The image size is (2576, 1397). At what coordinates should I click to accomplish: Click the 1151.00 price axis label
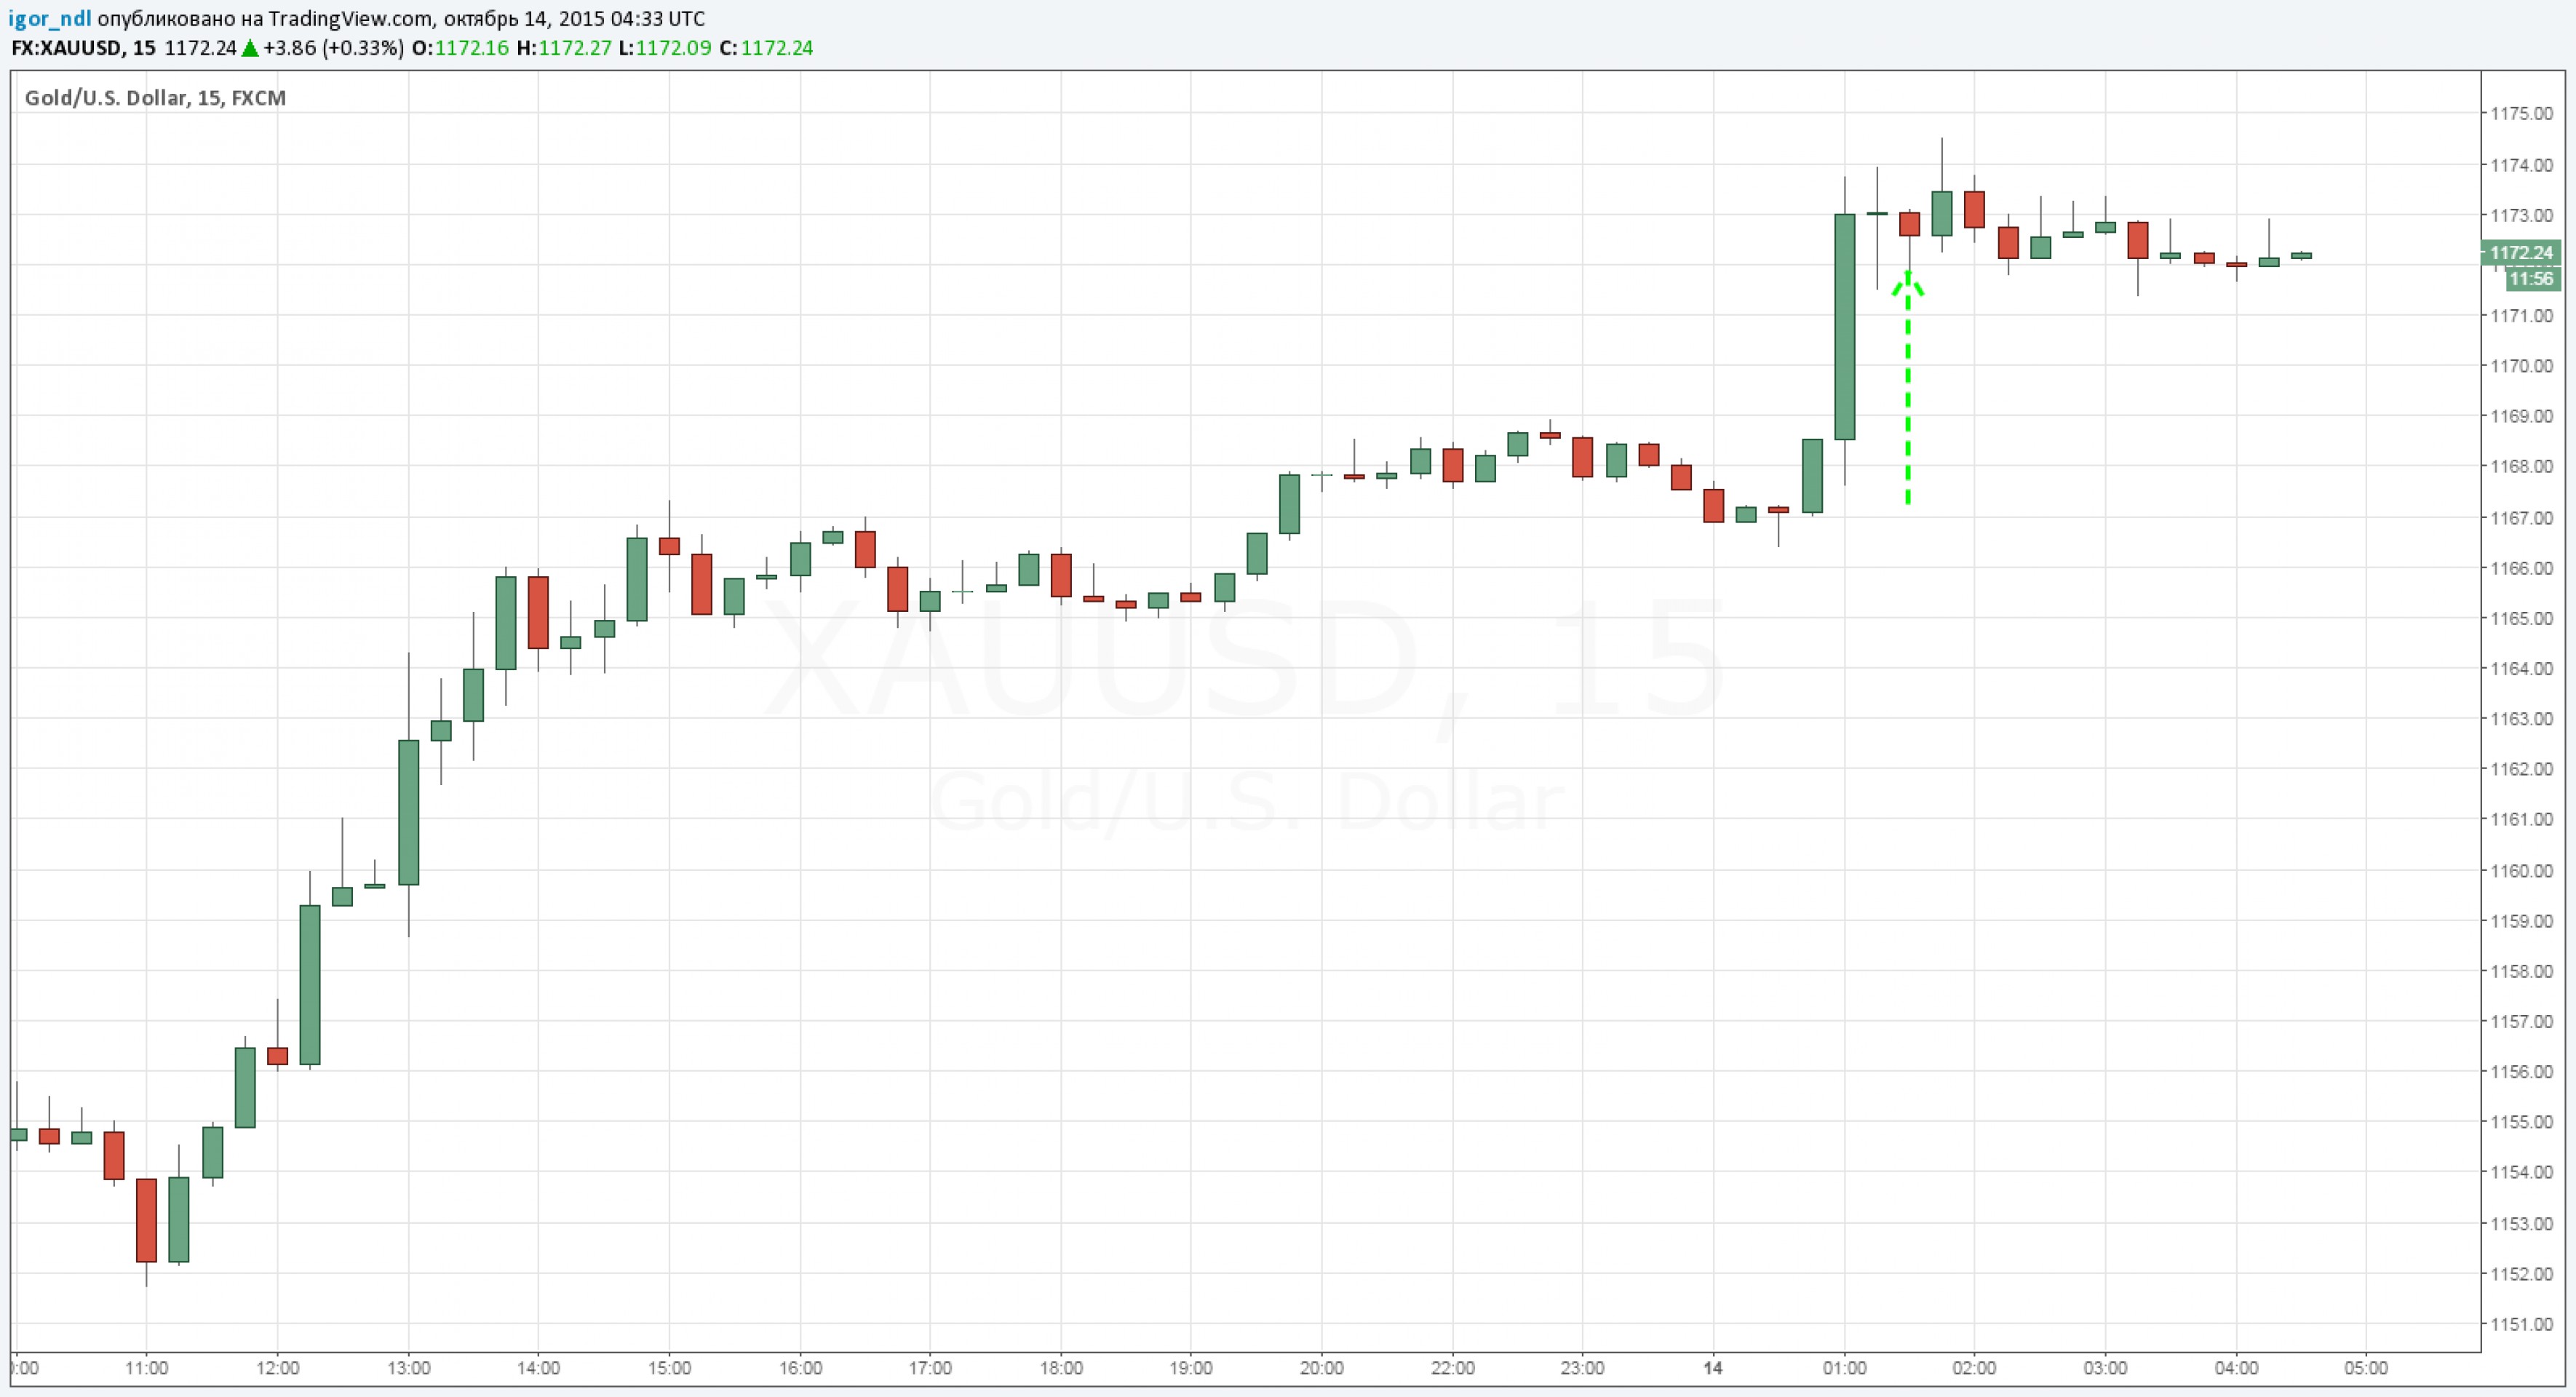pos(2521,1324)
